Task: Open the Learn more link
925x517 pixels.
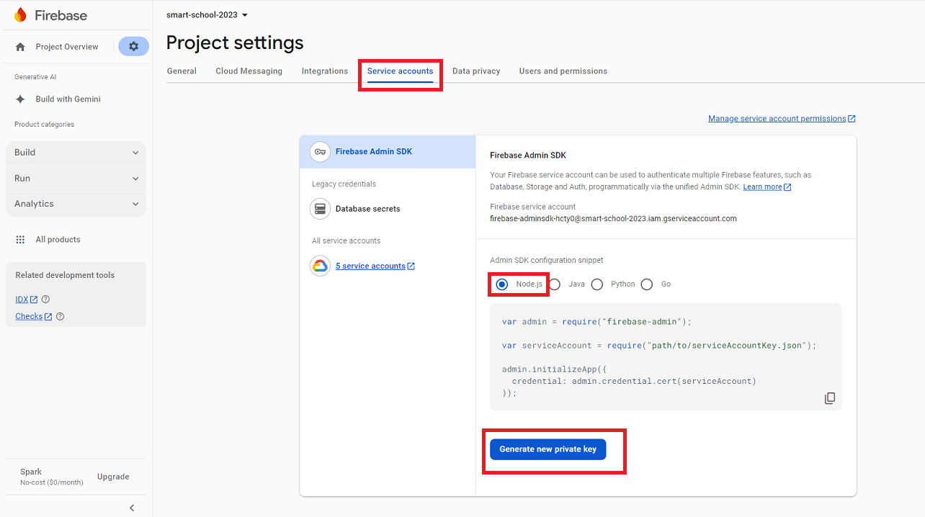Action: coord(762,187)
